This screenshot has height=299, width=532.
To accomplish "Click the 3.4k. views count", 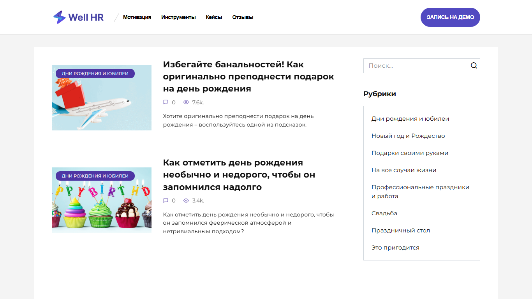I will click(198, 201).
